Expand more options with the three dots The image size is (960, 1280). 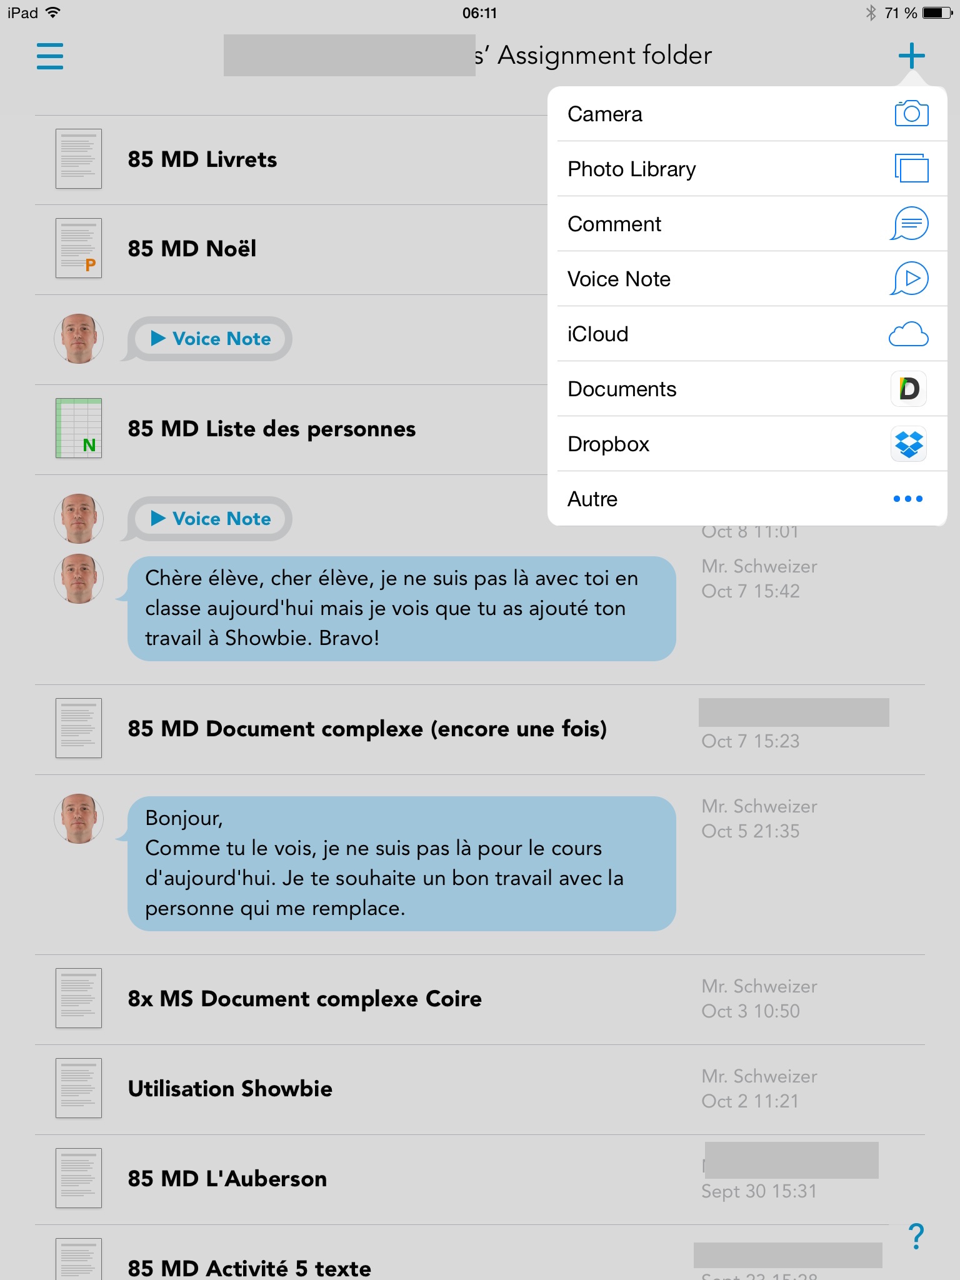[907, 499]
